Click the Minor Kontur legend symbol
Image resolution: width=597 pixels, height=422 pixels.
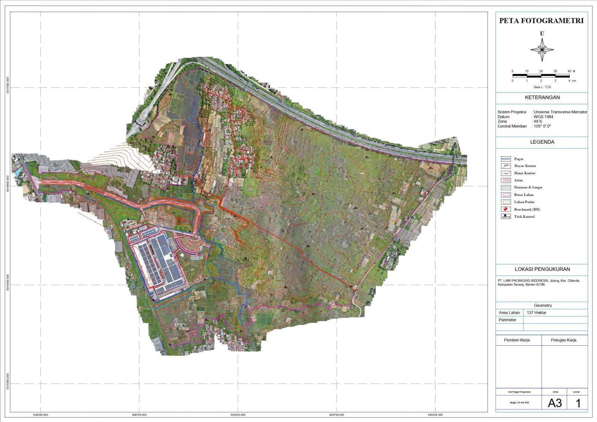(506, 173)
